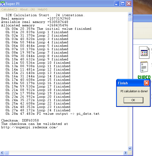This screenshot has width=152, height=156.
Task: Click the horizontal scrollbar thumb
Action: (x=7, y=153)
